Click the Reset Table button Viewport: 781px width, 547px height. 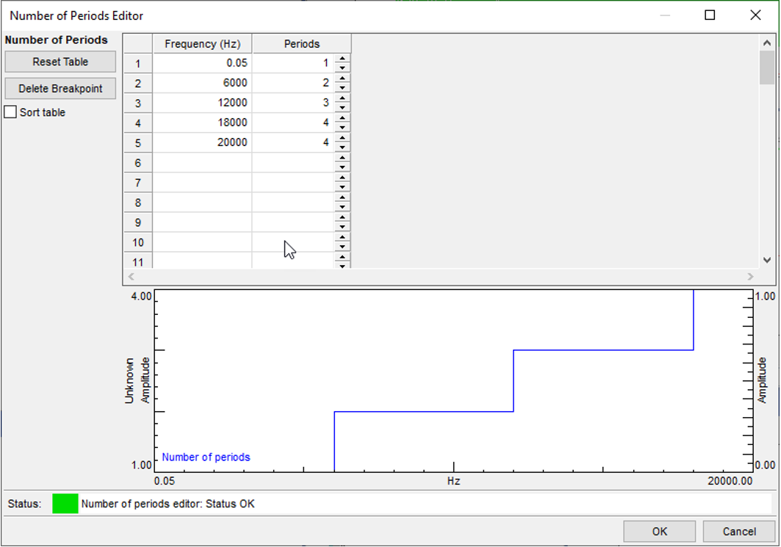click(x=60, y=62)
